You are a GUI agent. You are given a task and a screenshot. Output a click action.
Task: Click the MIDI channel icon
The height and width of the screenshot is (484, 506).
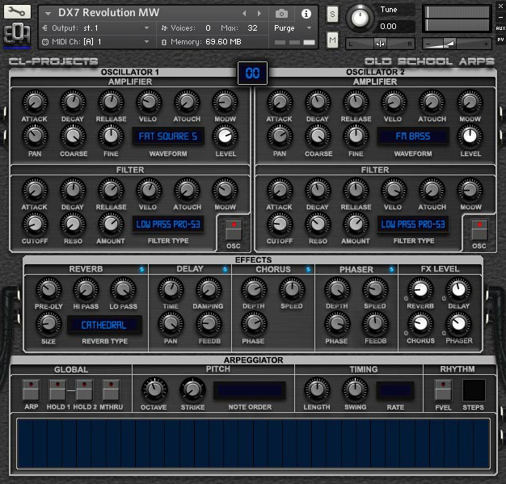click(x=45, y=42)
